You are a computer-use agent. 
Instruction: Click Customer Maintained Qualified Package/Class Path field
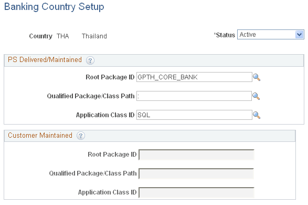point(196,173)
